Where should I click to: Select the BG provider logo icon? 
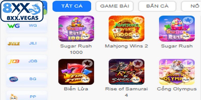pos(14,79)
